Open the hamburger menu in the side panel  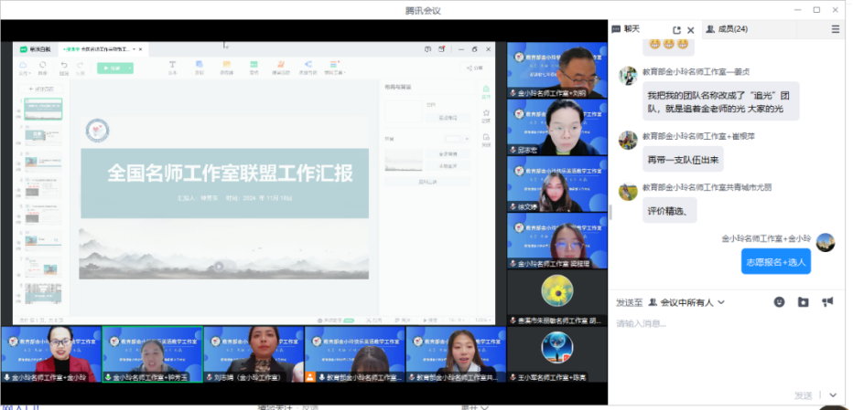[836, 29]
